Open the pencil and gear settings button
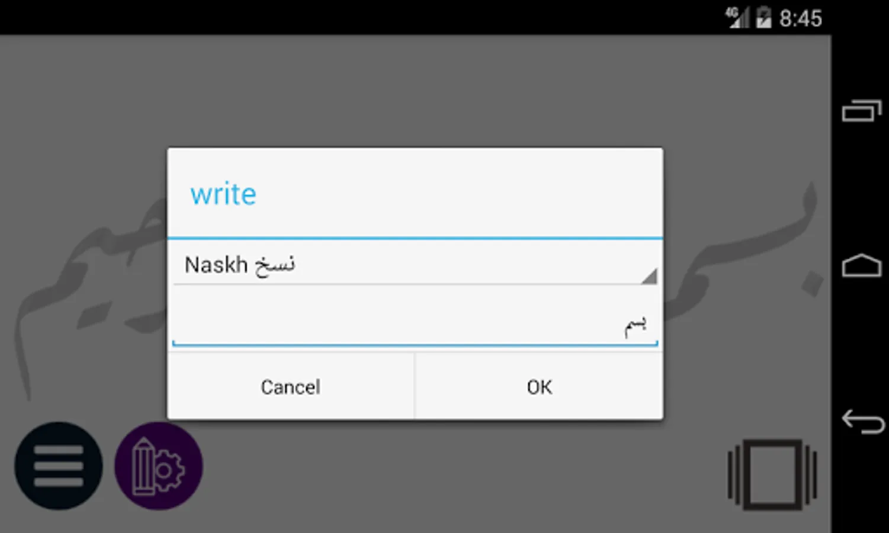The height and width of the screenshot is (533, 889). click(159, 465)
